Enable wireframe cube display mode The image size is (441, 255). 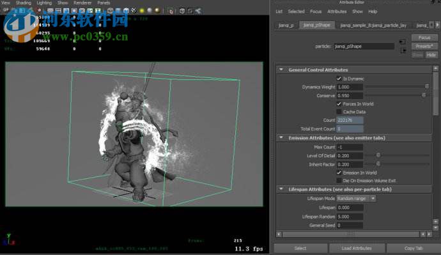(110, 11)
